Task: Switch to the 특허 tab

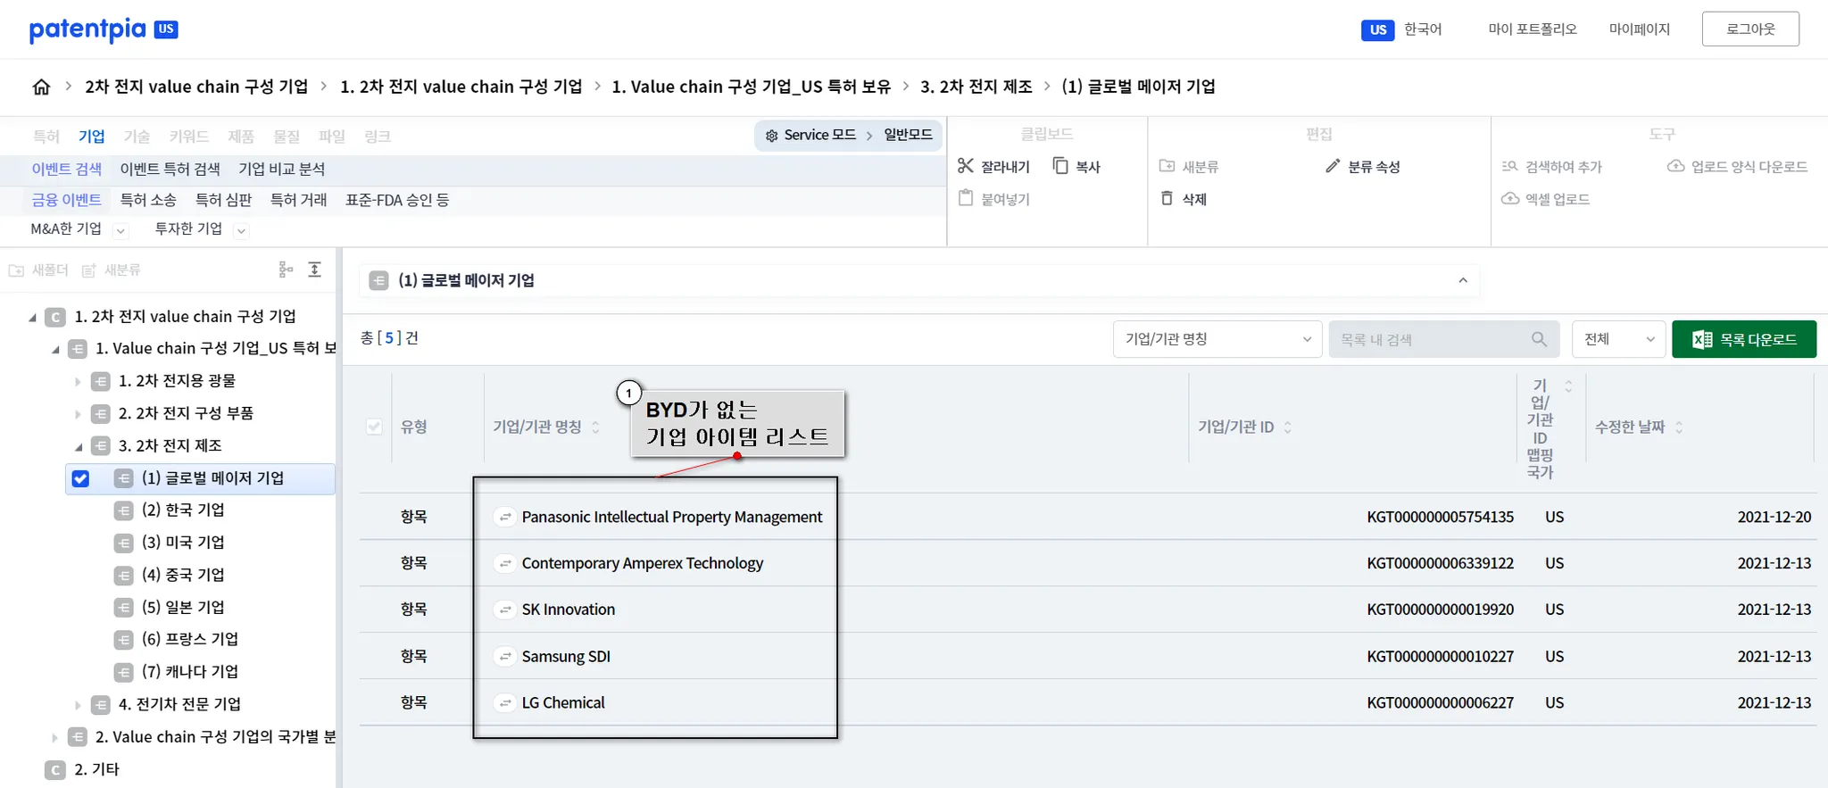Action: coord(46,137)
